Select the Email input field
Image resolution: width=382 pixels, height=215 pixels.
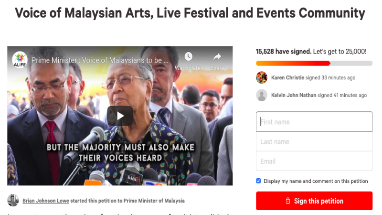(314, 161)
